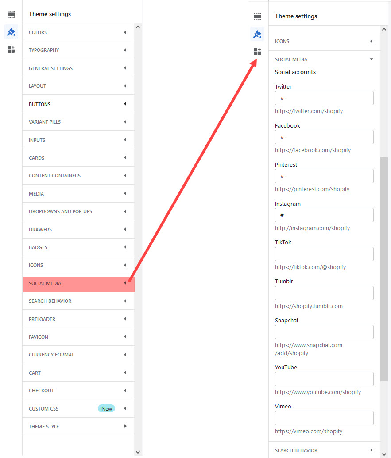Click the Twitter URL input containing #

click(x=324, y=98)
